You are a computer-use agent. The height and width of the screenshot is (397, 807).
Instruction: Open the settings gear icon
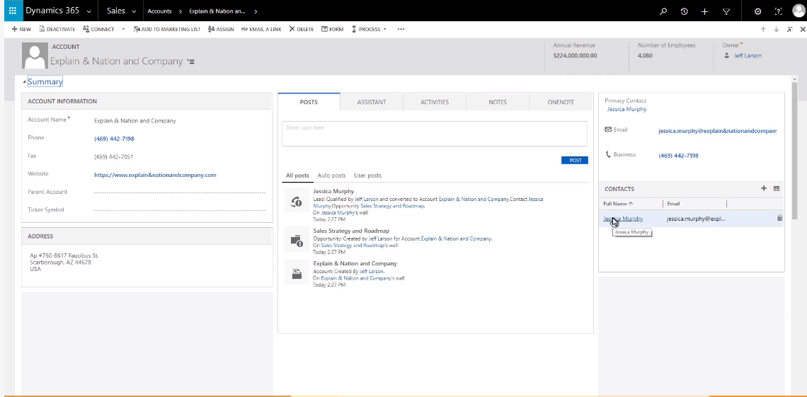point(757,11)
